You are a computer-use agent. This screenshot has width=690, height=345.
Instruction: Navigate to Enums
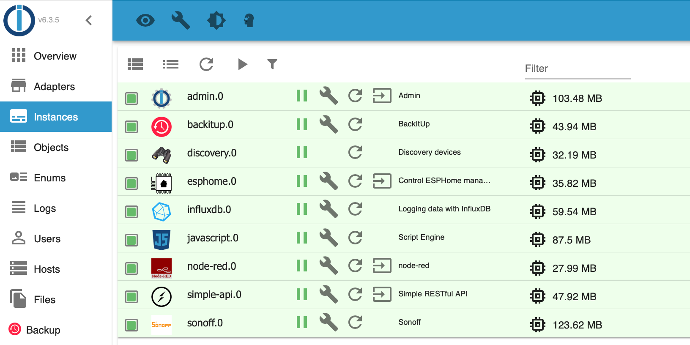(56, 178)
